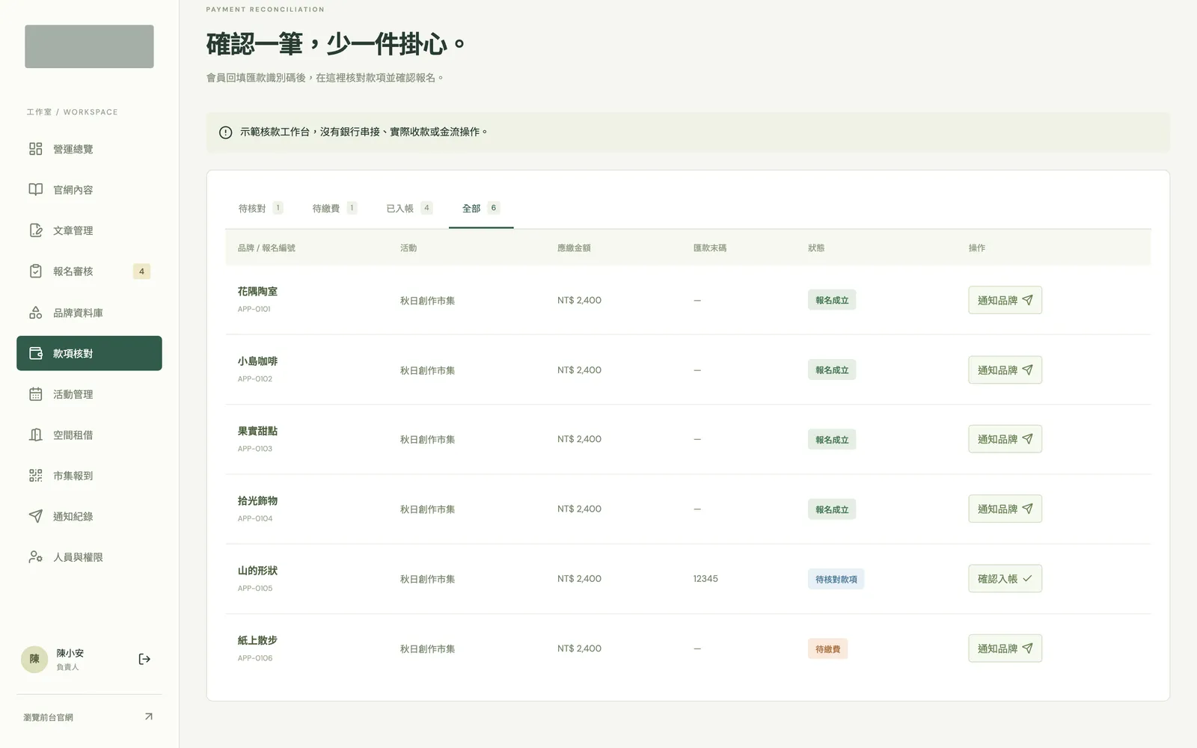Click the 報名成立 badge for 拾光飾物

832,509
